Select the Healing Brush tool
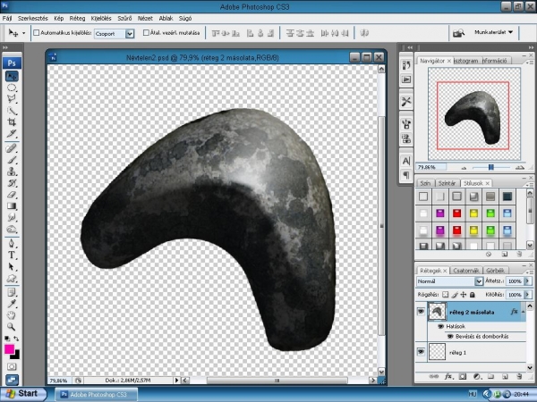 (x=12, y=148)
